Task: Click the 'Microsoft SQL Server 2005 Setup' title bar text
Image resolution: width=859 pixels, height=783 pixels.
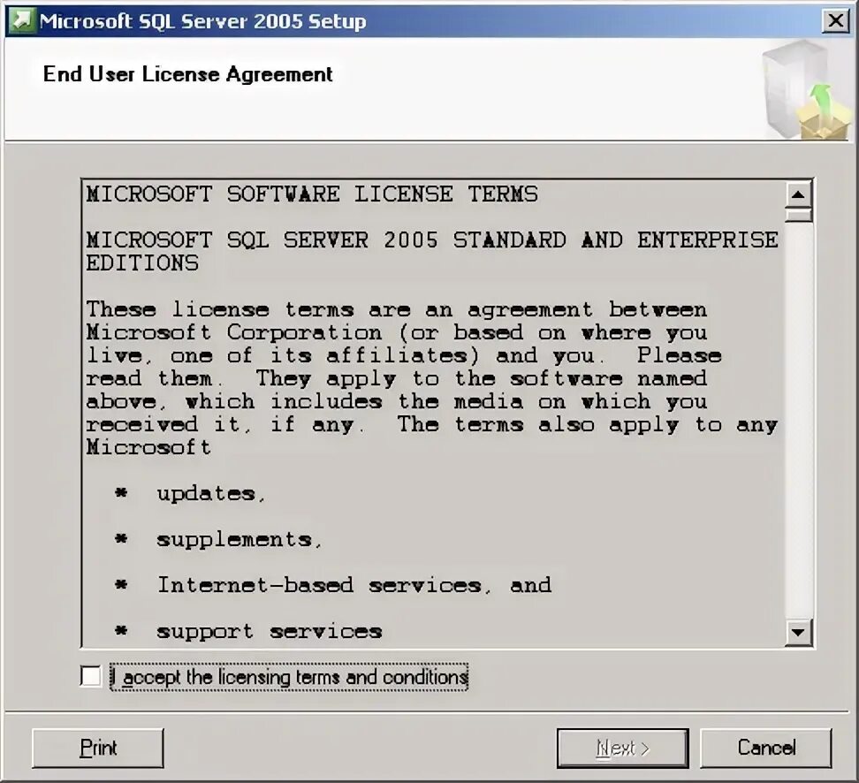Action: [x=202, y=21]
